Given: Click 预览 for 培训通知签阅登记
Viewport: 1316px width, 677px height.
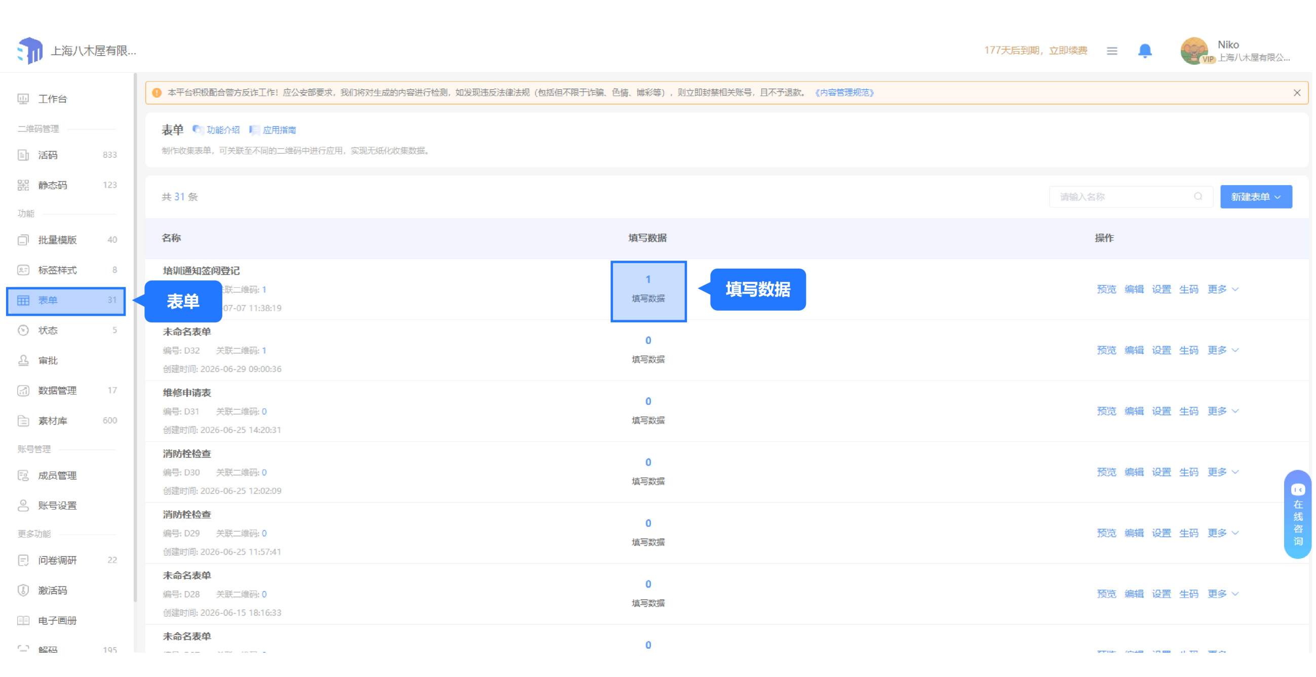Looking at the screenshot, I should [x=1106, y=290].
